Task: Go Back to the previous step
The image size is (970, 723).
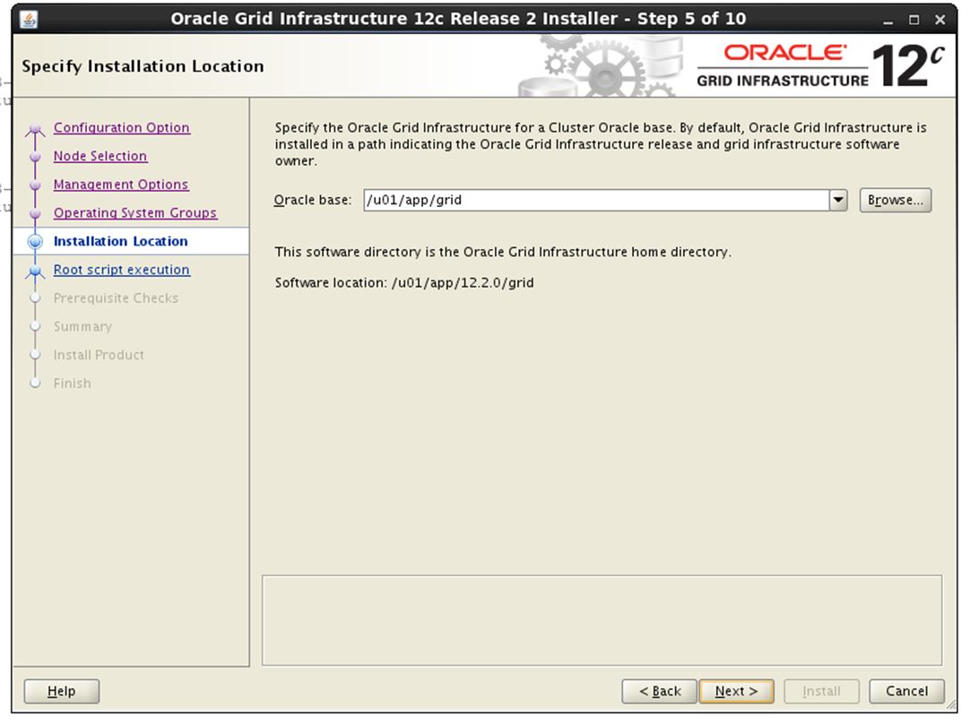Action: (659, 692)
